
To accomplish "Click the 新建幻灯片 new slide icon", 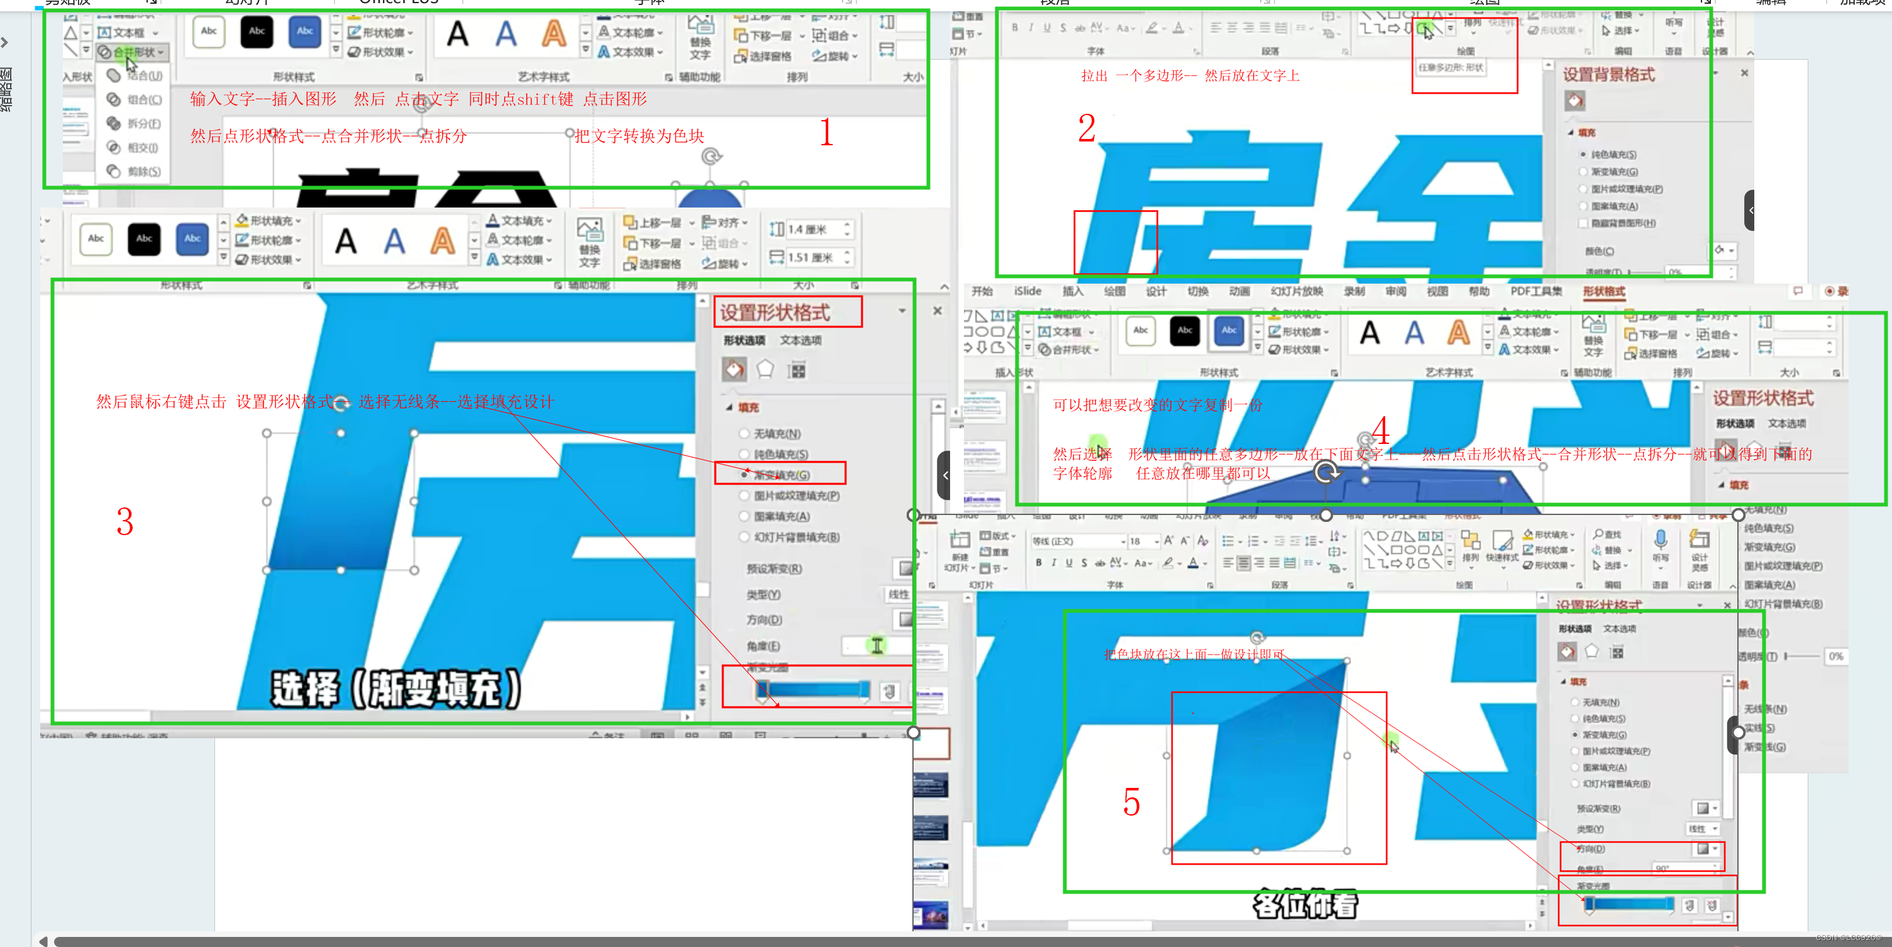I will tap(960, 541).
